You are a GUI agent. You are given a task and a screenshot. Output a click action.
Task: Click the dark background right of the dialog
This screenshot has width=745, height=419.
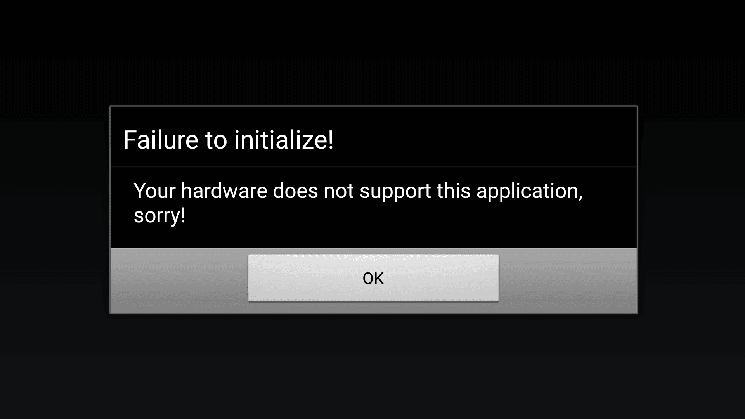(691, 209)
